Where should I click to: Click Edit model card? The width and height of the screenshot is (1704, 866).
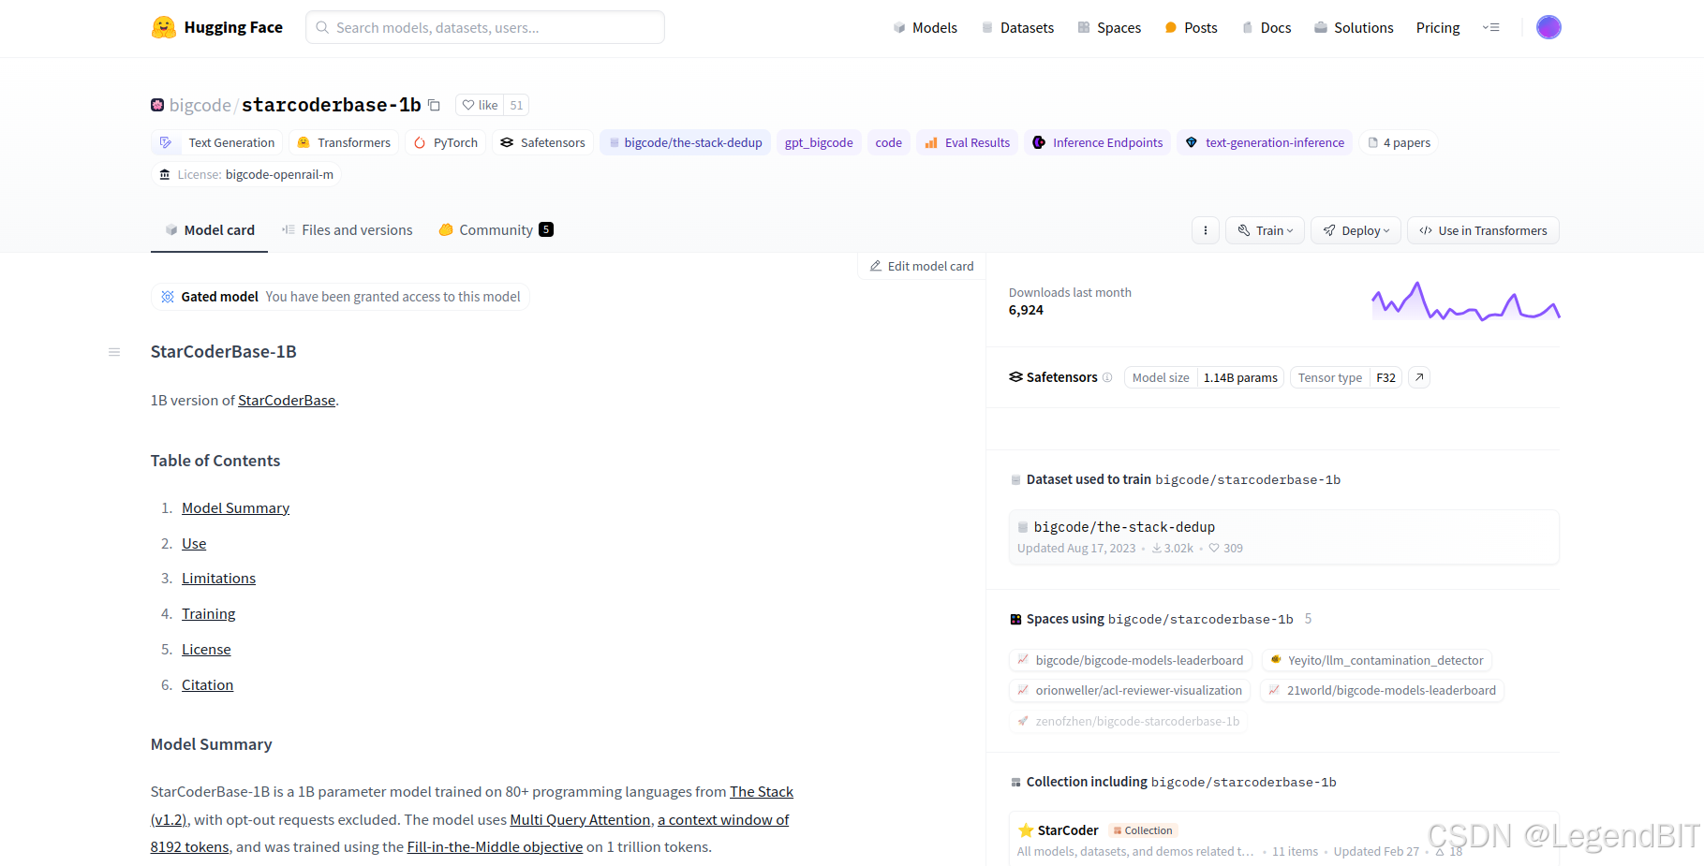(x=922, y=266)
